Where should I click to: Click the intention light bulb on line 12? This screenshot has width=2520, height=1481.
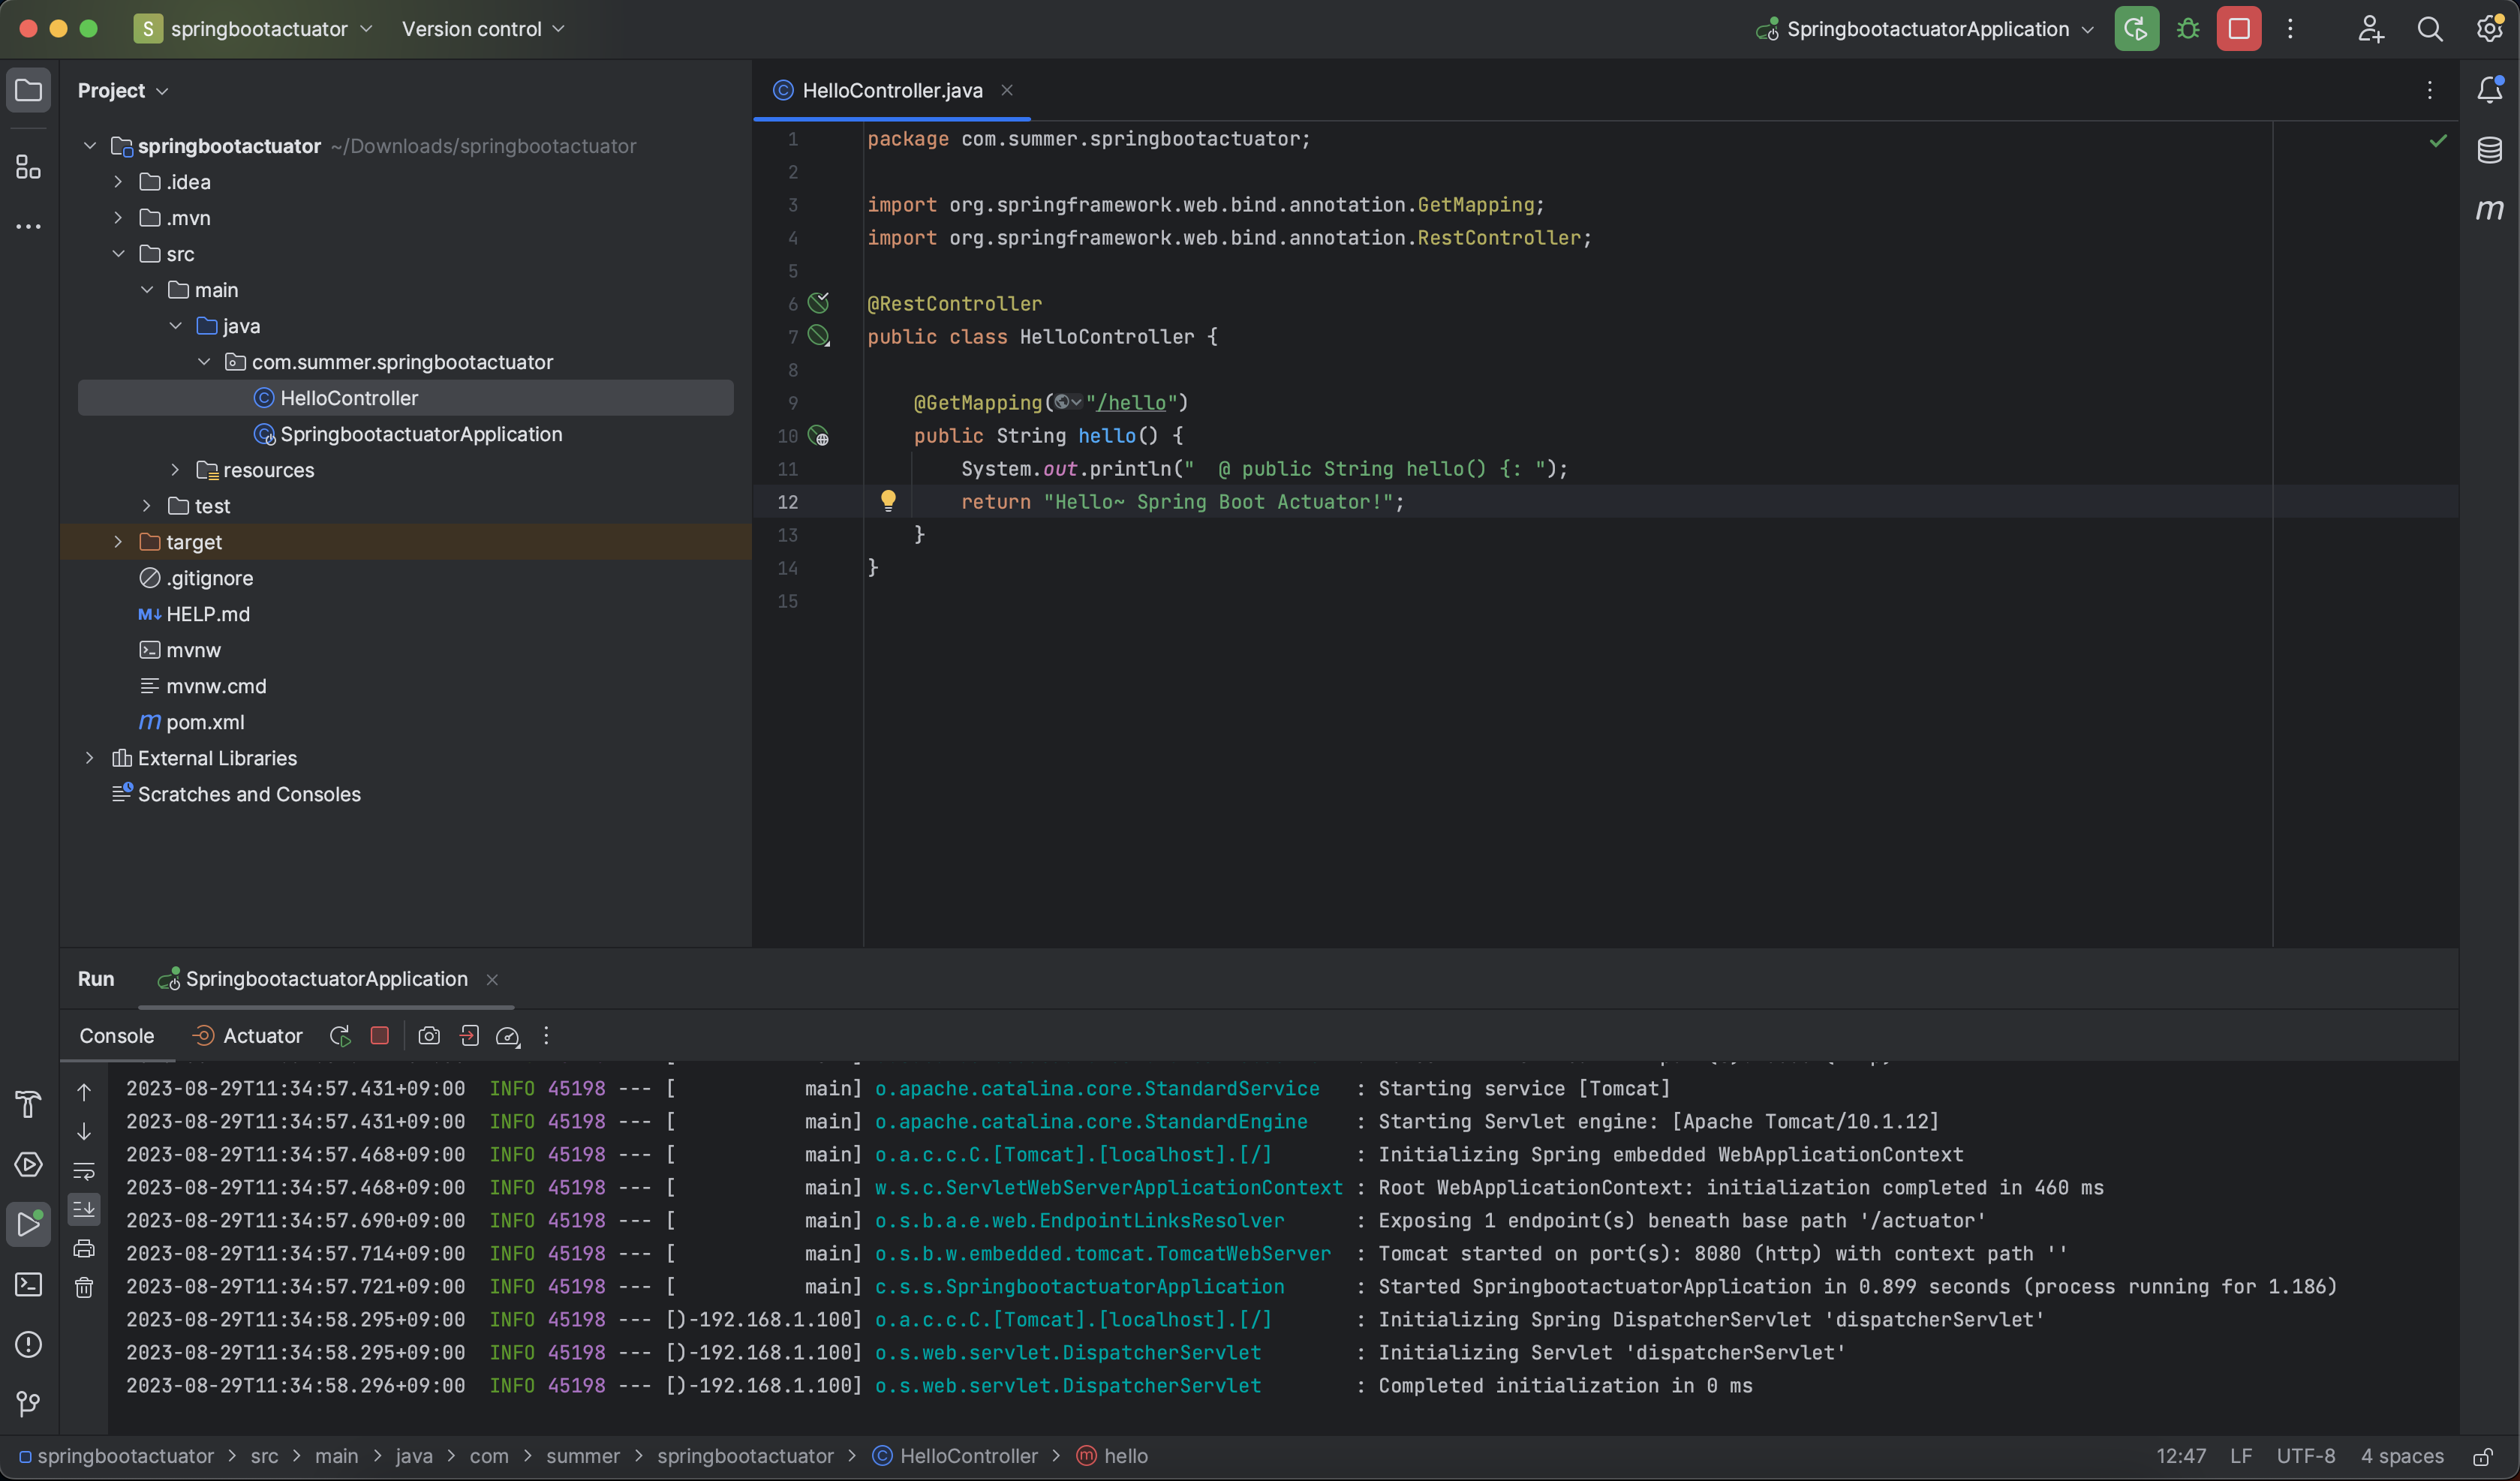click(888, 500)
